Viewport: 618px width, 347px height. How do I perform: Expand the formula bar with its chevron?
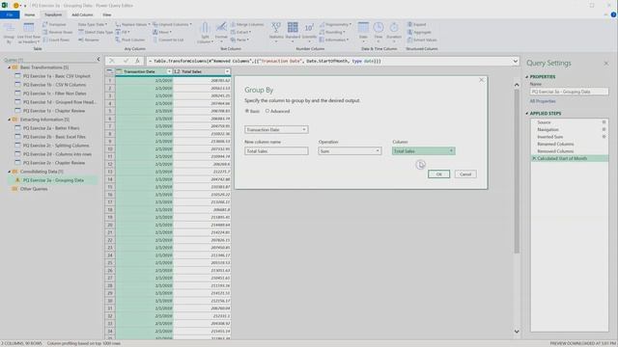coord(515,61)
